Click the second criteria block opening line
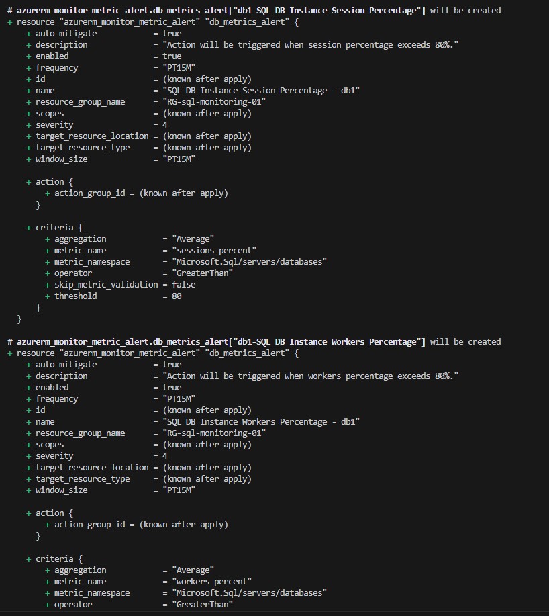This screenshot has height=616, width=549. (54, 559)
